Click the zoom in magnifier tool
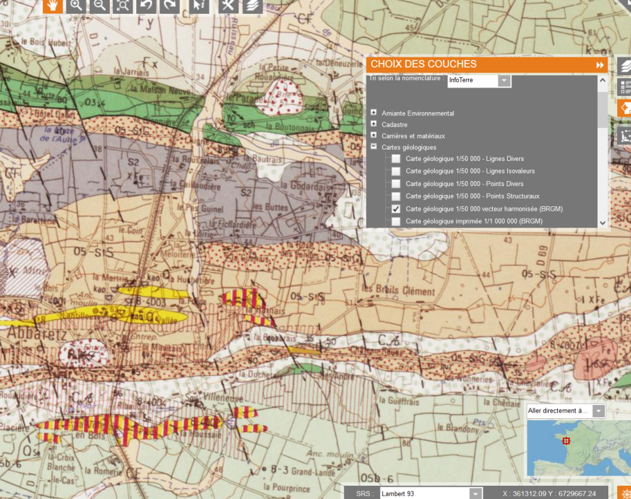The height and width of the screenshot is (499, 631). coord(76,6)
